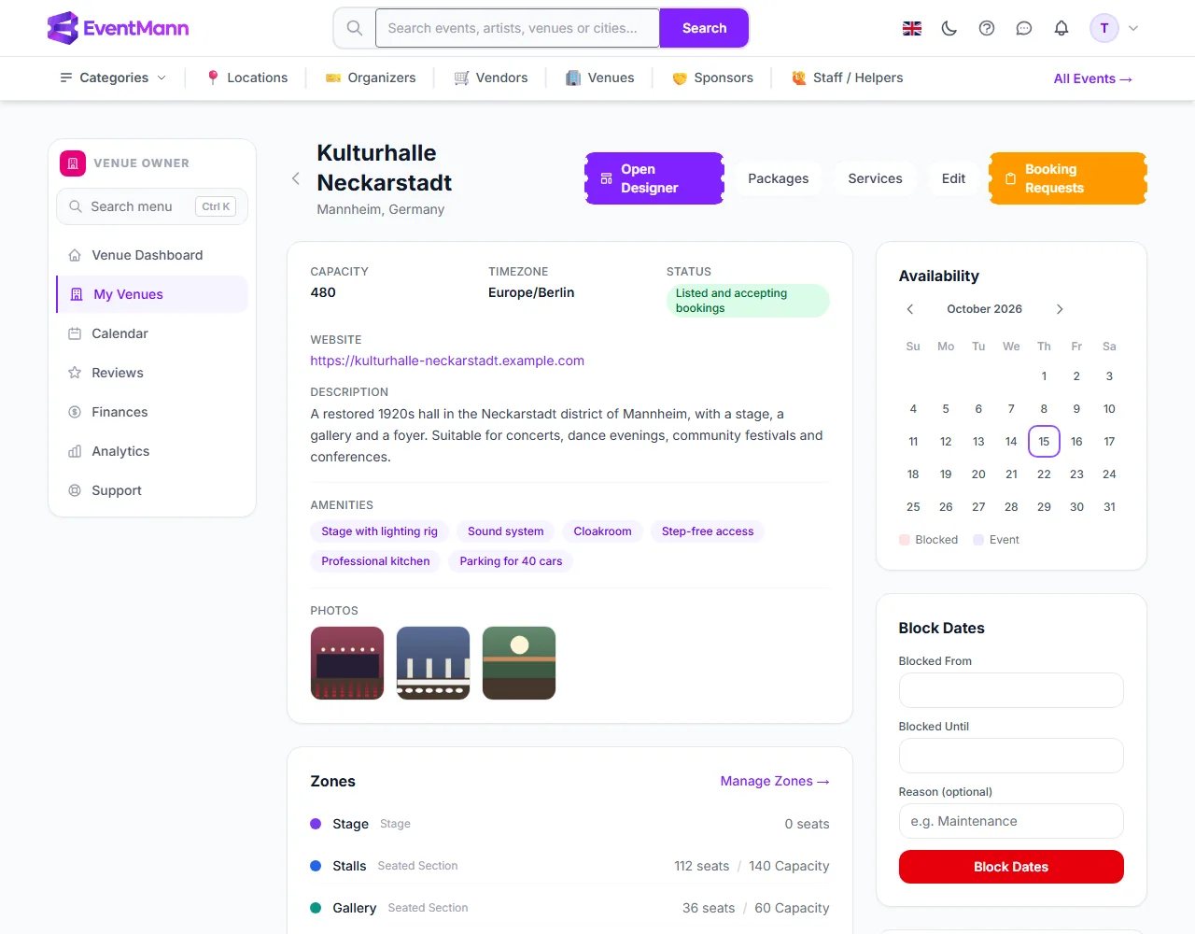
Task: Open Reviews in sidebar
Action: [x=152, y=373]
